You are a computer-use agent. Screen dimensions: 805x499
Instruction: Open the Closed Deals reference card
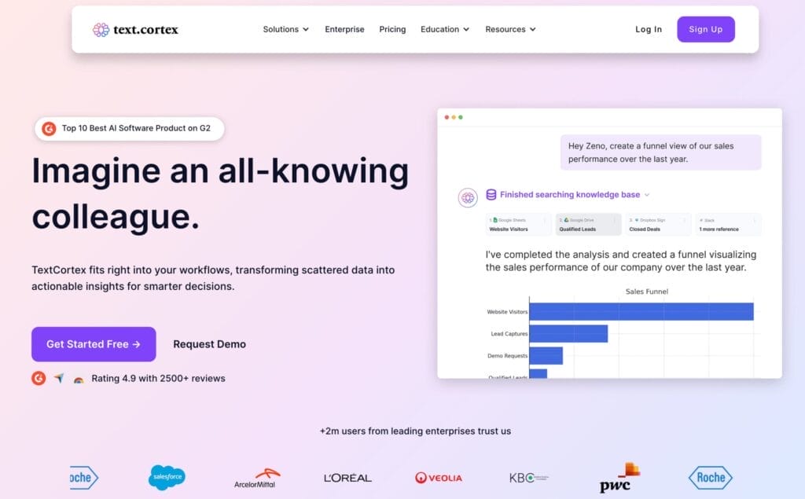[x=658, y=224]
